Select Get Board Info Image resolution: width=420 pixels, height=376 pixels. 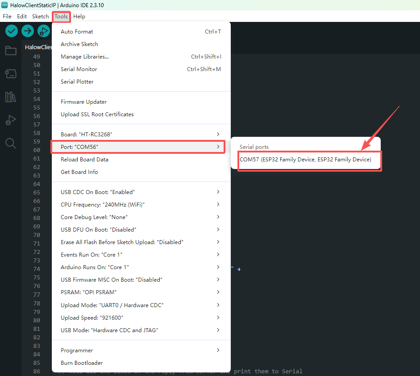[141, 172]
